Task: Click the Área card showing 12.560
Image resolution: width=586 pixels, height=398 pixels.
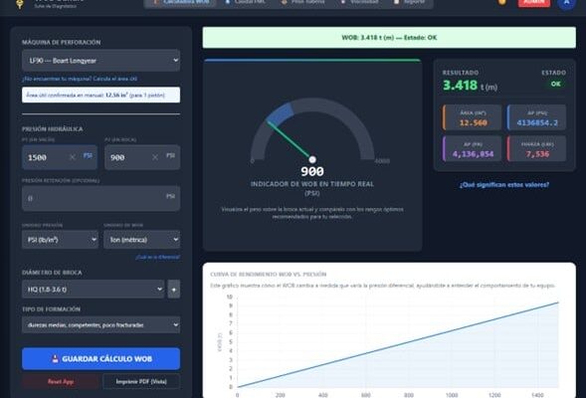Action: [472, 117]
